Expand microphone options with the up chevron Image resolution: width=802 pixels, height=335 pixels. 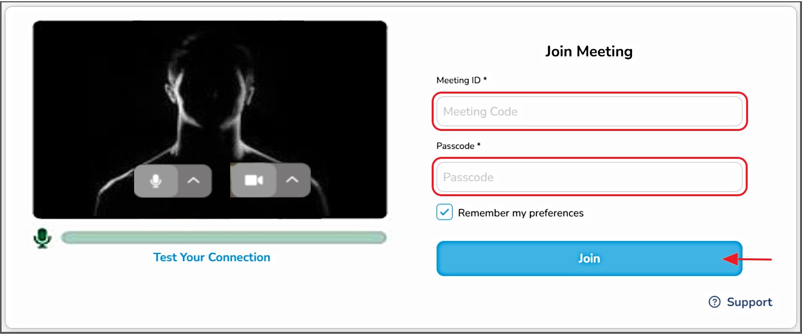194,181
